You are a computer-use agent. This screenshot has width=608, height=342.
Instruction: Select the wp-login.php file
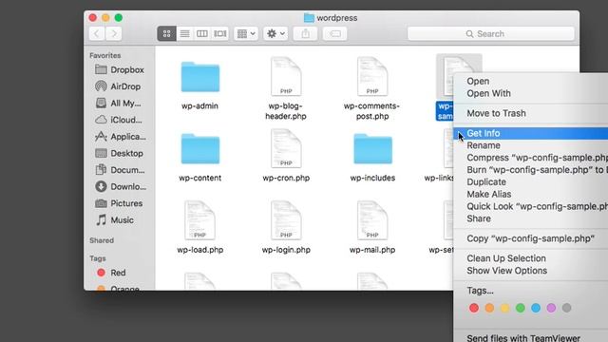[286, 219]
